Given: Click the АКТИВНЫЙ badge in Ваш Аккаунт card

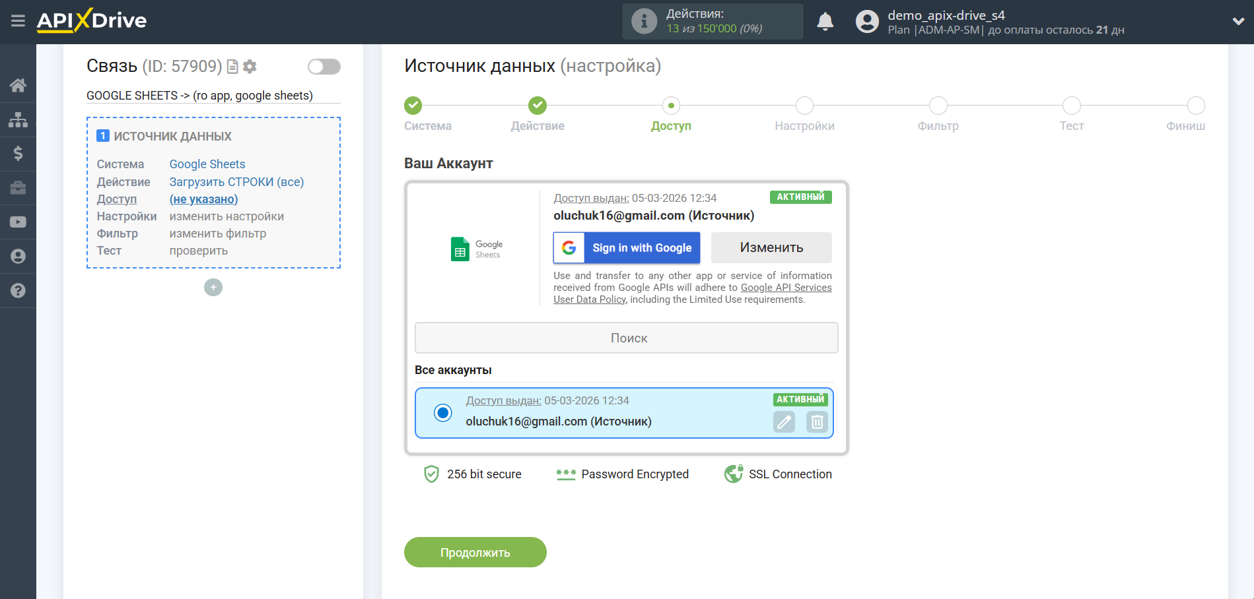Looking at the screenshot, I should 800,197.
